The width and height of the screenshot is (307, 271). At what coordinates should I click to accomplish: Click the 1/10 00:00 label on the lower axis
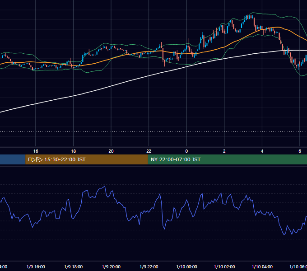186,266
